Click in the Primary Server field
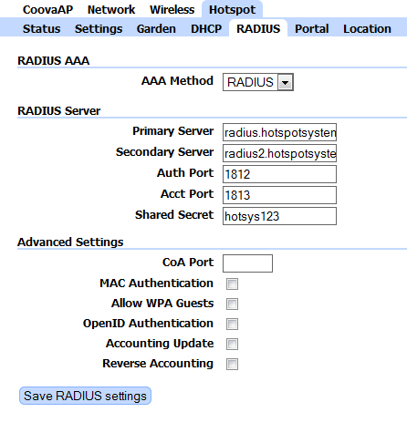 tap(279, 132)
